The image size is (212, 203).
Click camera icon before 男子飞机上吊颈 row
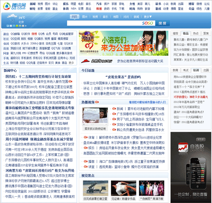coord(114,119)
